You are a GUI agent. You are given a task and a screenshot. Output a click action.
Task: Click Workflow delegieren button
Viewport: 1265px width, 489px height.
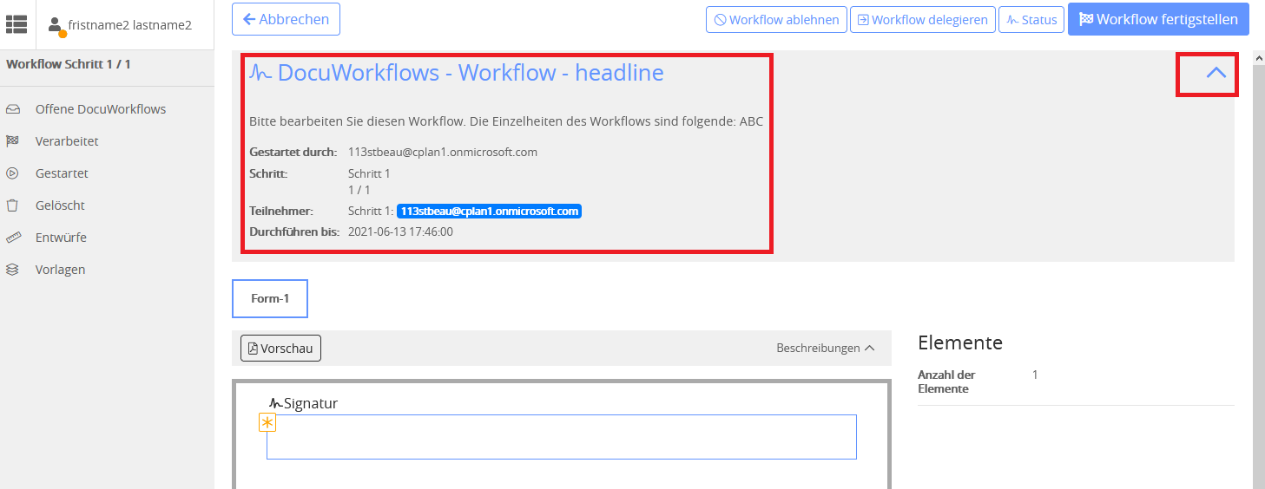(922, 20)
